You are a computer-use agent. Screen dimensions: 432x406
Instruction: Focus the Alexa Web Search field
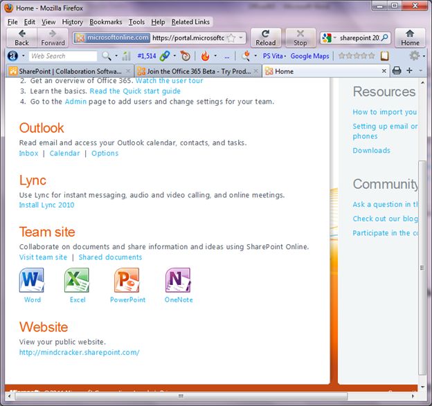pos(63,56)
